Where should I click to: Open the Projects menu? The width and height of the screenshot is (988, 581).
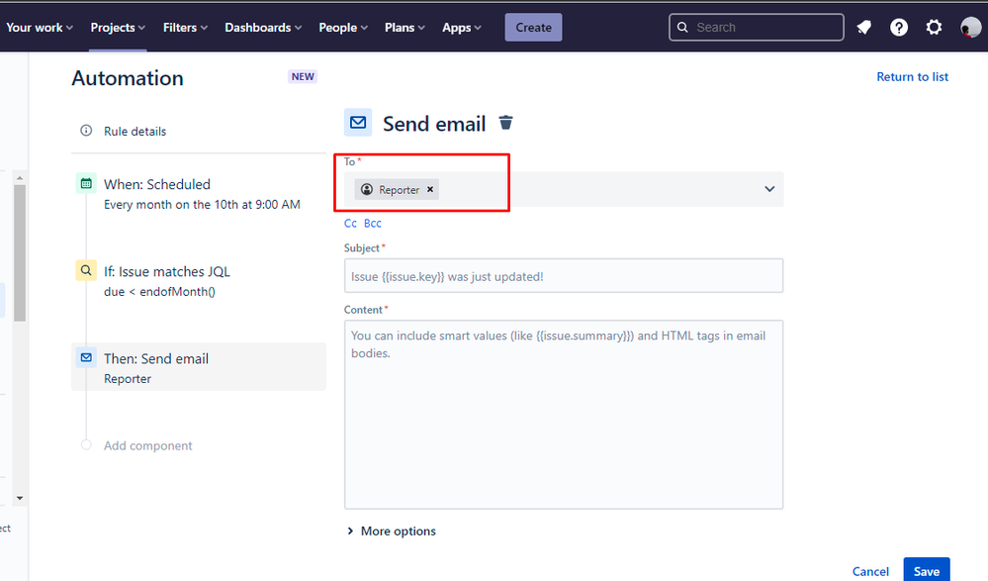point(118,27)
